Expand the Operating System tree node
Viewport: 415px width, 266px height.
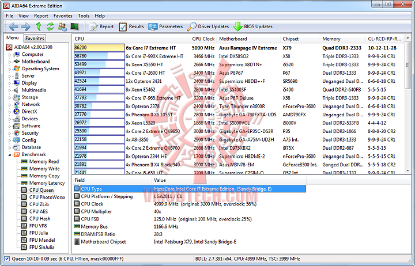pos(10,69)
